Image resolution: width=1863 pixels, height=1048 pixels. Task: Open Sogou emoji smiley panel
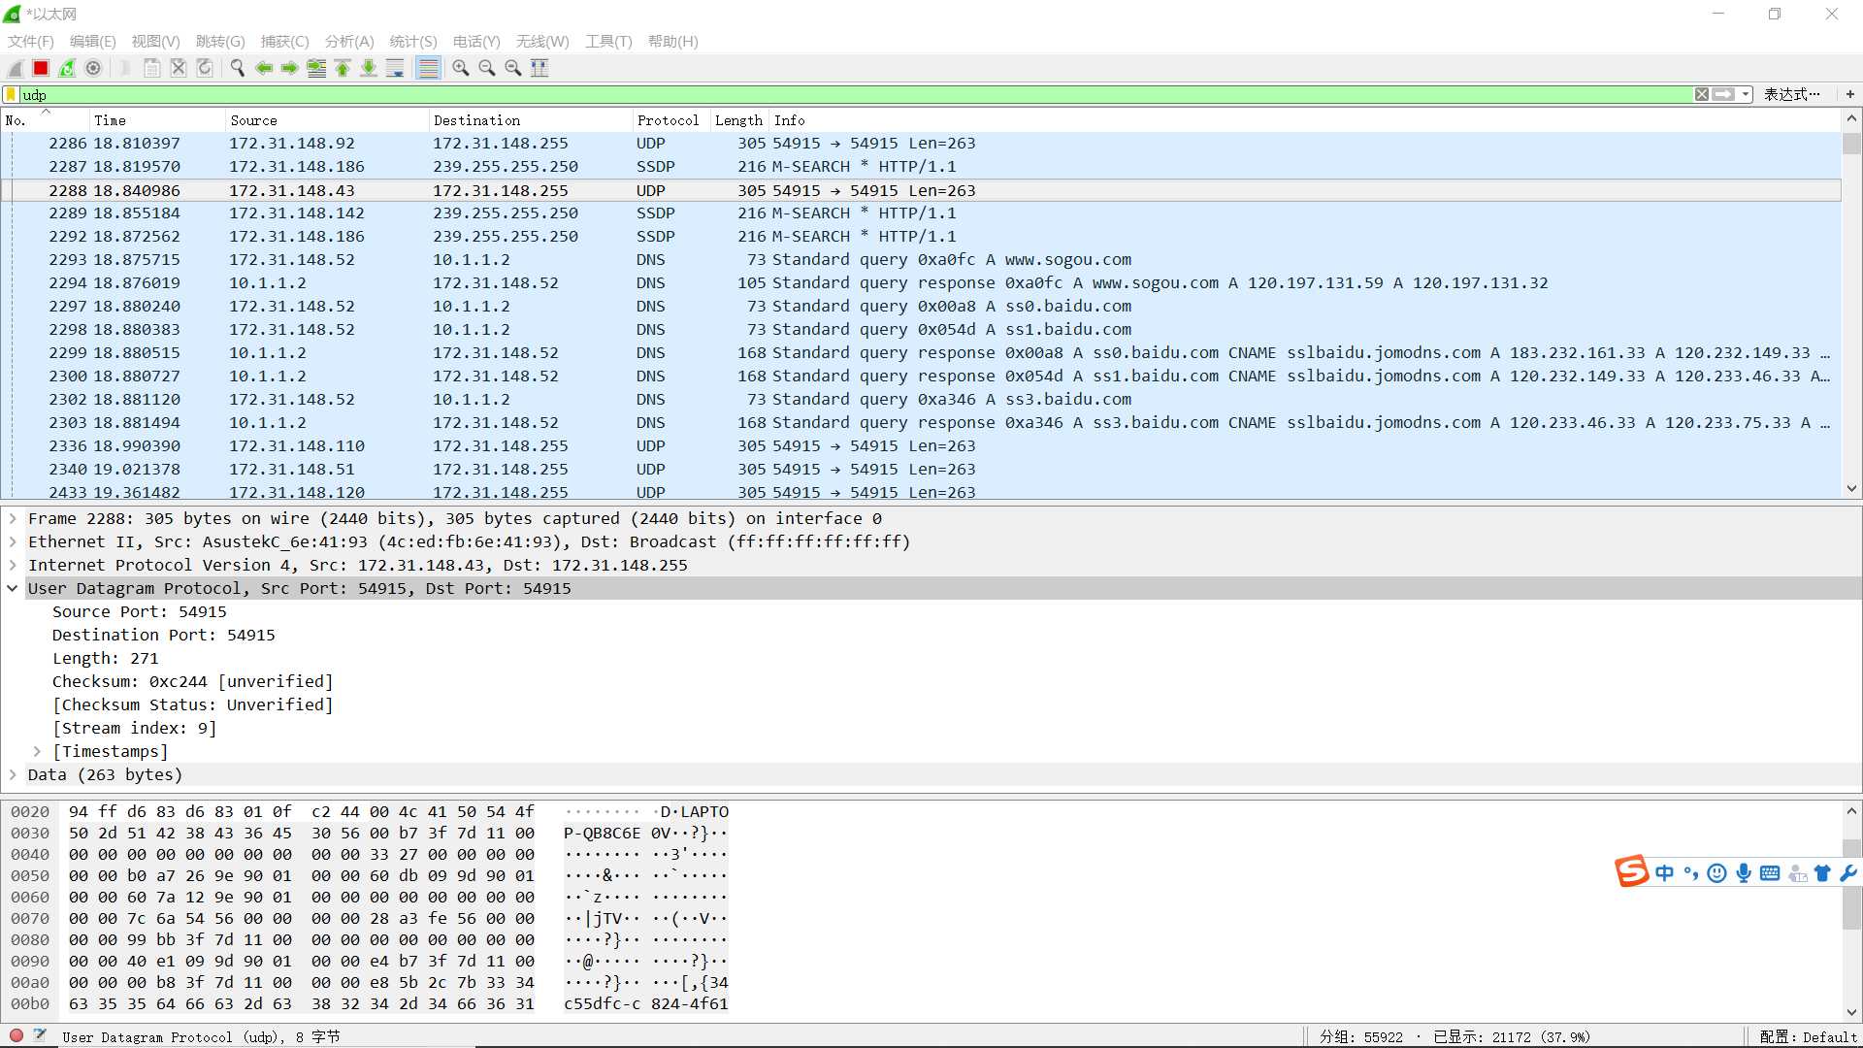[x=1716, y=872]
